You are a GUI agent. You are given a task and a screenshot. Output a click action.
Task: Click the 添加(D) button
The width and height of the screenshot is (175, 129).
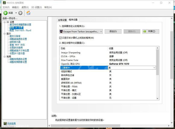pos(113,31)
